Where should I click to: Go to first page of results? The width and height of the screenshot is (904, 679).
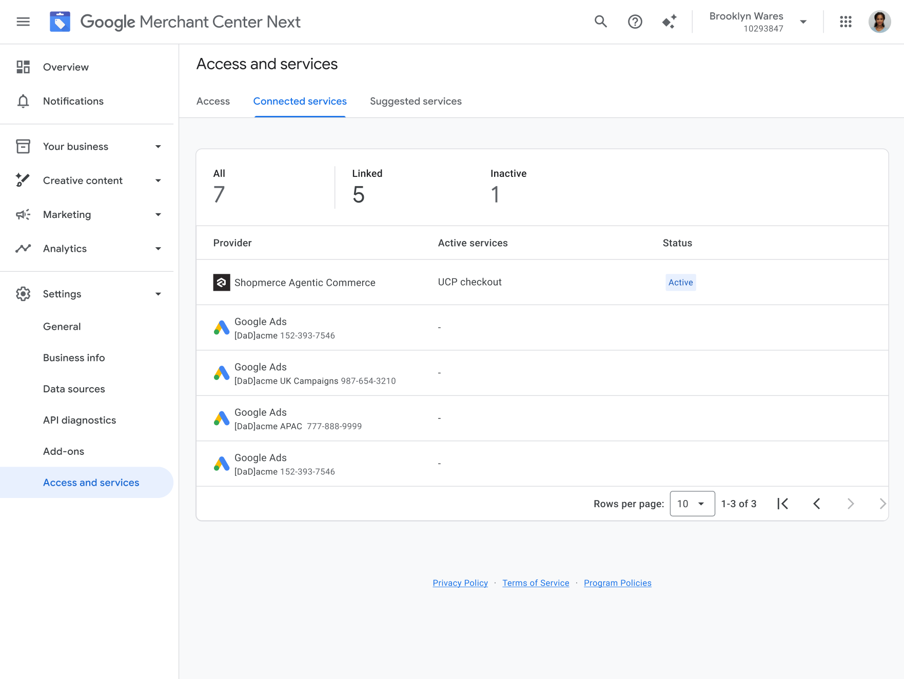(783, 504)
